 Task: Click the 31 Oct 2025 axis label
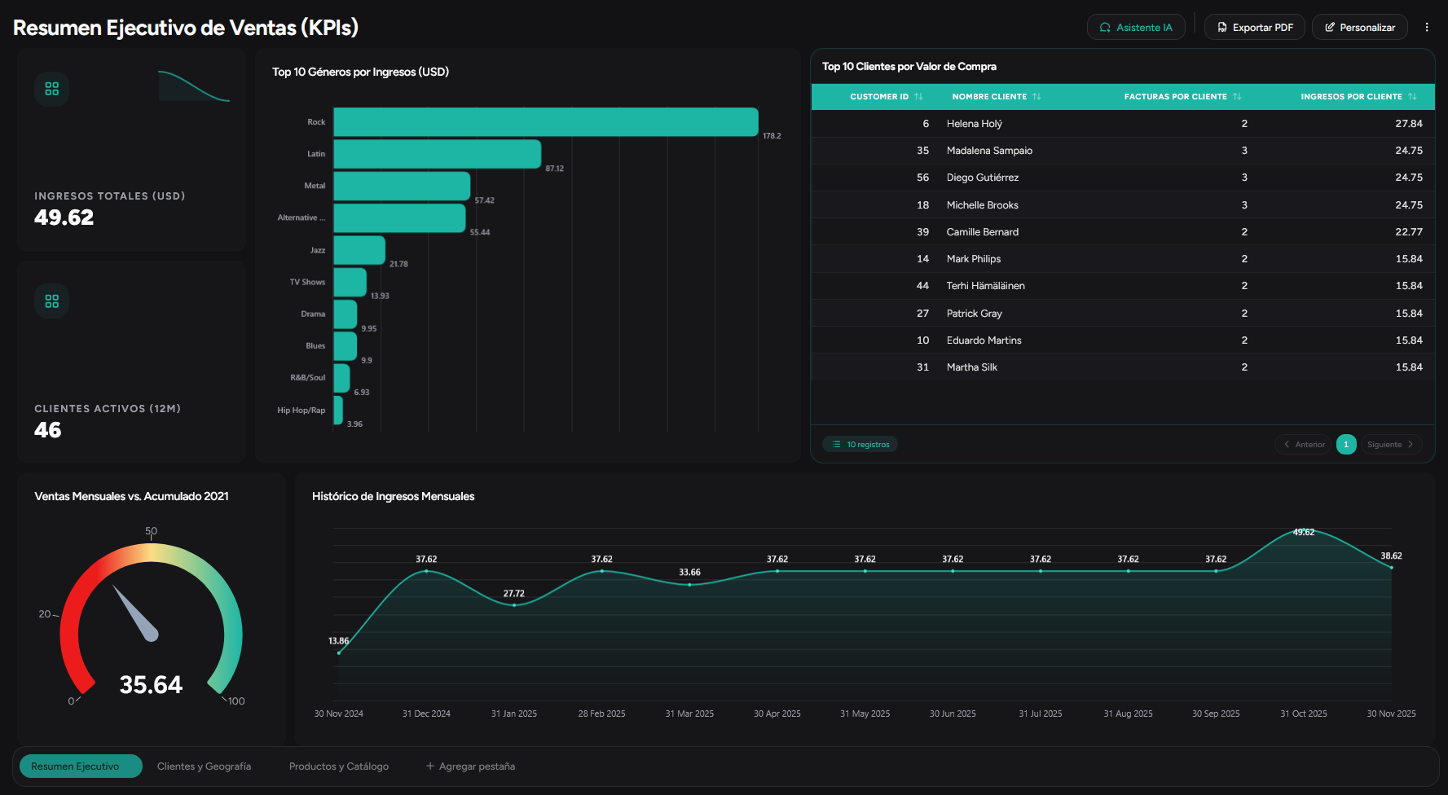[x=1304, y=714]
